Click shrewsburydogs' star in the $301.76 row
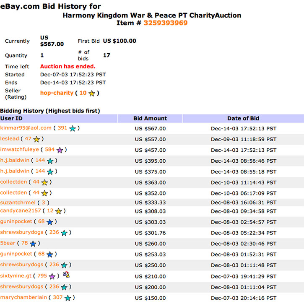304x304 pixels. point(64,233)
